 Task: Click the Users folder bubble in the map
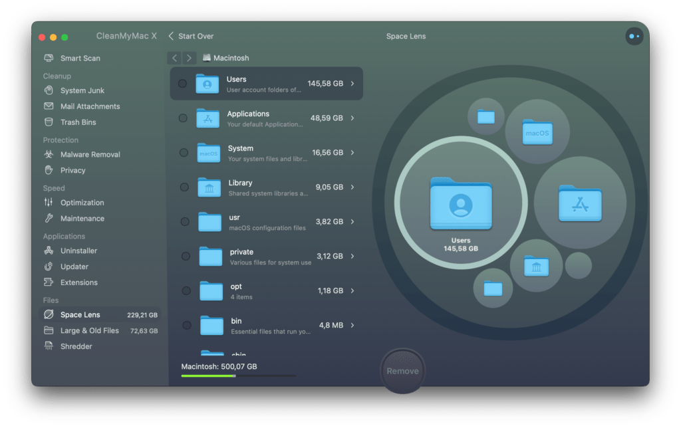pyautogui.click(x=460, y=204)
